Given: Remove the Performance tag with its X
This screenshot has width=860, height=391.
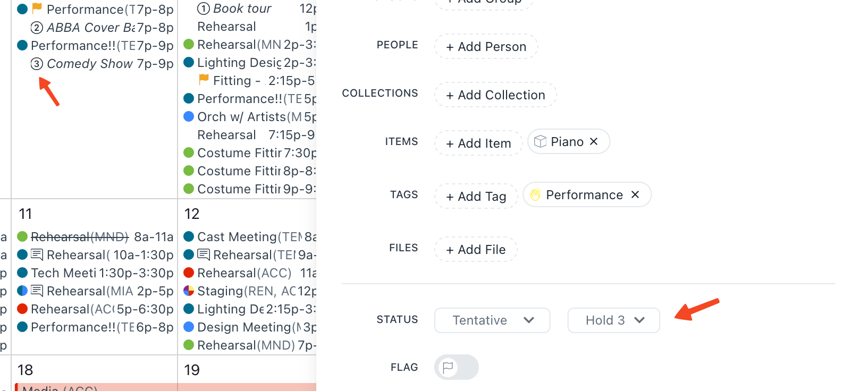Looking at the screenshot, I should [x=635, y=194].
